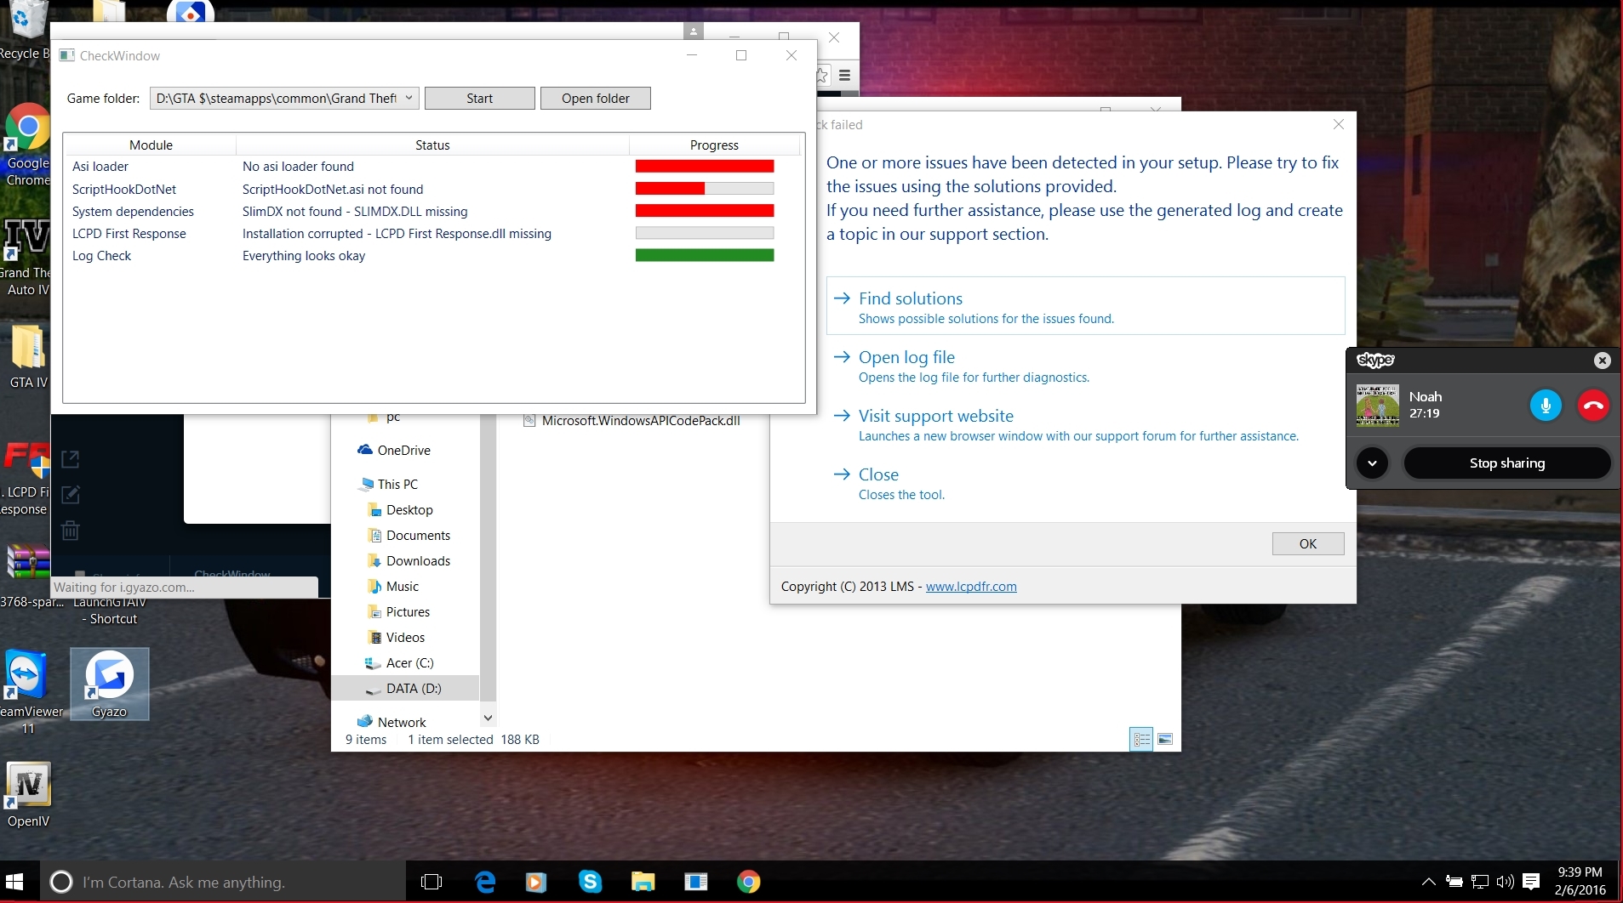The width and height of the screenshot is (1623, 903).
Task: Select Acer (C:) drive in Explorer
Action: click(399, 663)
